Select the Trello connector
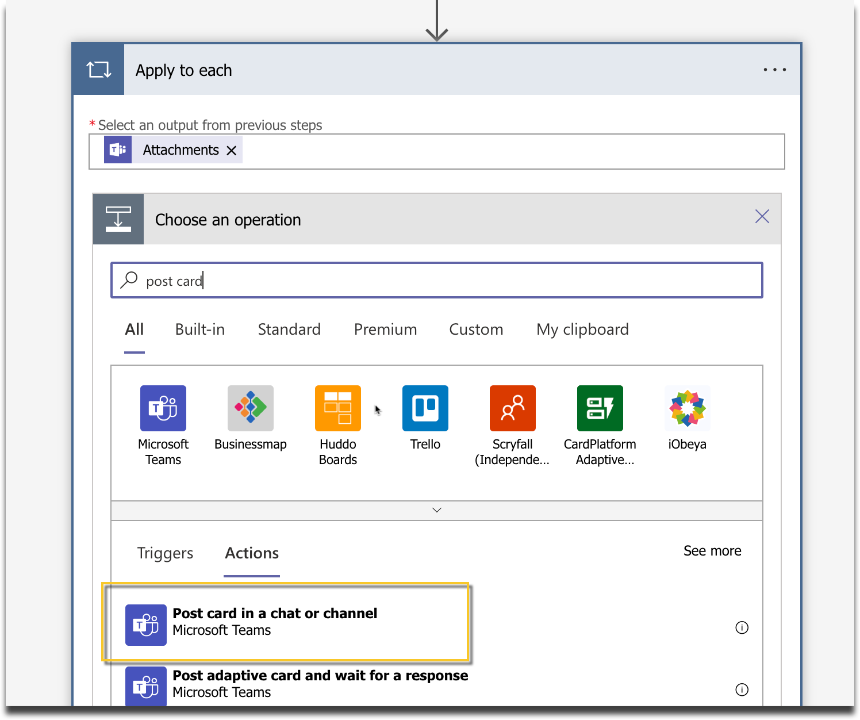 coord(425,418)
